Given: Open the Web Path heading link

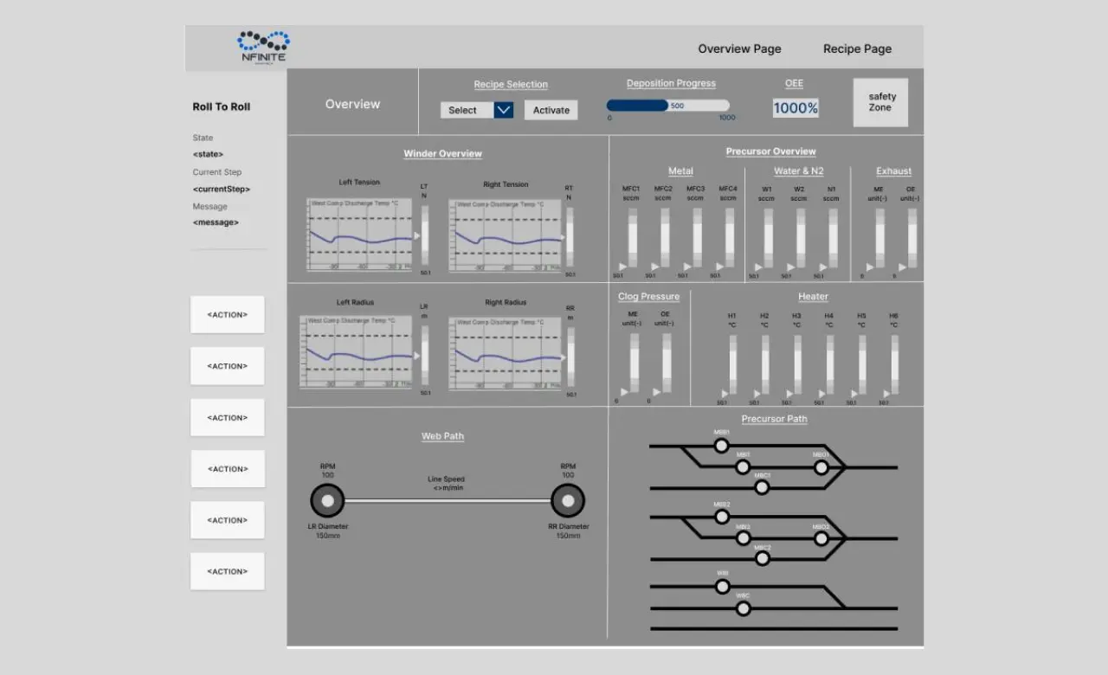Looking at the screenshot, I should (442, 436).
